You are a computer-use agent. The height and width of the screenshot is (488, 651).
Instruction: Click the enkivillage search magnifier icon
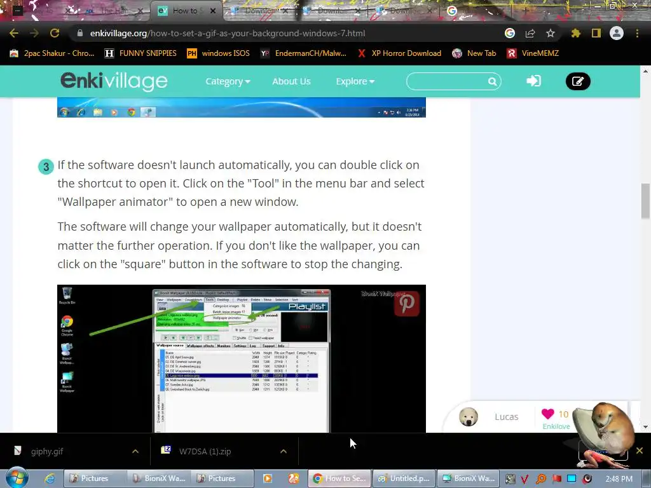coord(492,81)
